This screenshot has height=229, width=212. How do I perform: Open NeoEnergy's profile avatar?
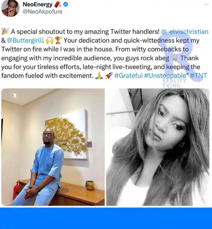pos(10,8)
